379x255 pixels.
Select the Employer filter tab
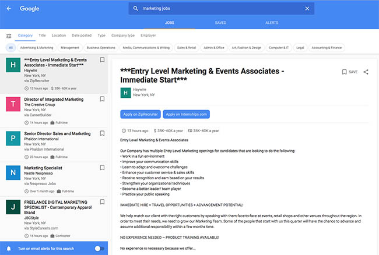(148, 36)
